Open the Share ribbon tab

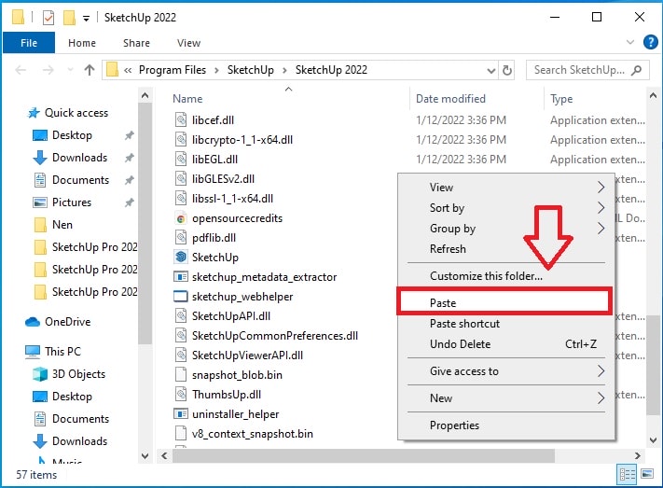(136, 43)
